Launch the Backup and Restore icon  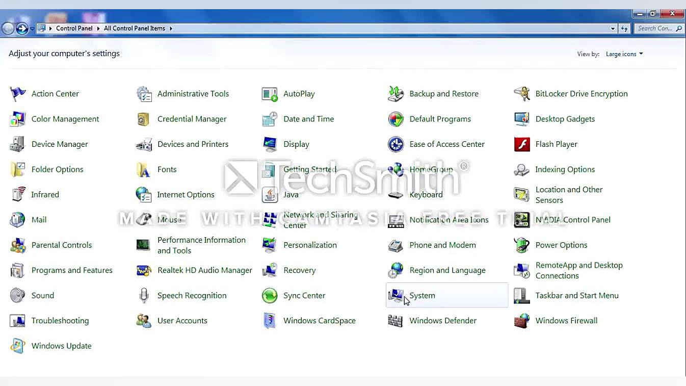395,94
